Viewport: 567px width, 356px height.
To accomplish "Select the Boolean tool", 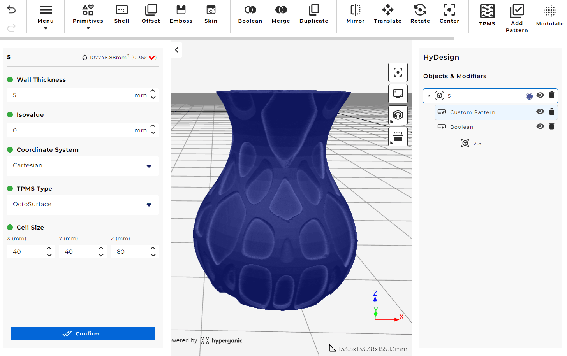I will coord(250,14).
